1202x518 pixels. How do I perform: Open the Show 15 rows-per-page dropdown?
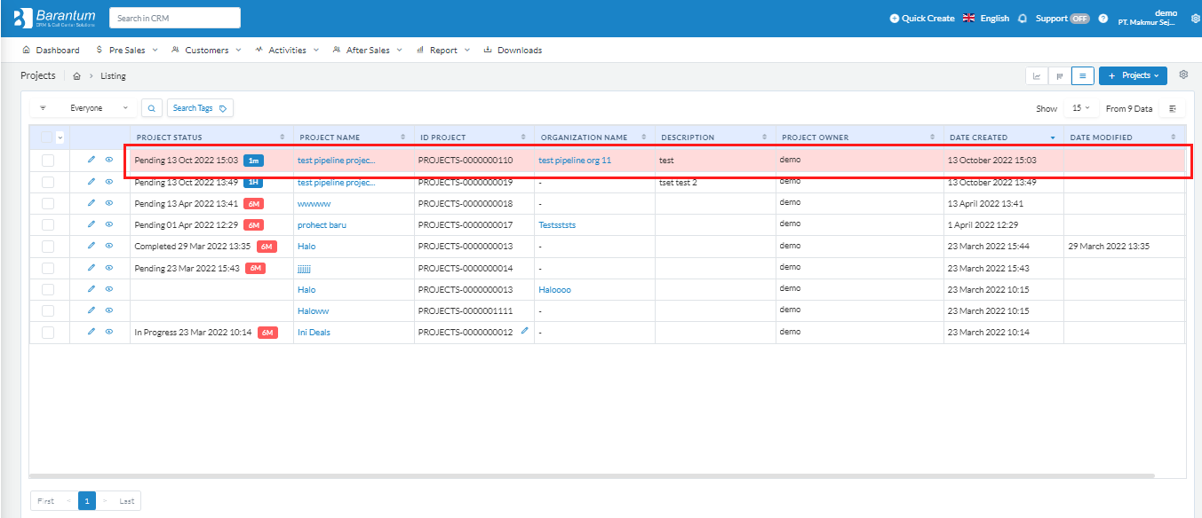click(1080, 108)
